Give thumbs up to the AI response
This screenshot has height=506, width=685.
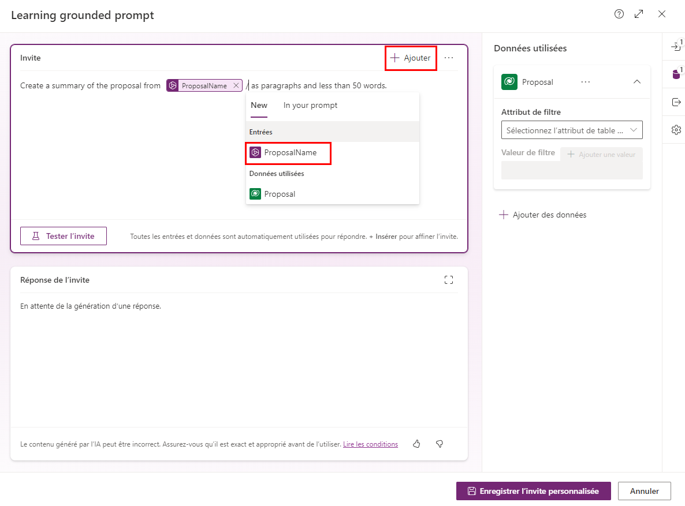[416, 444]
